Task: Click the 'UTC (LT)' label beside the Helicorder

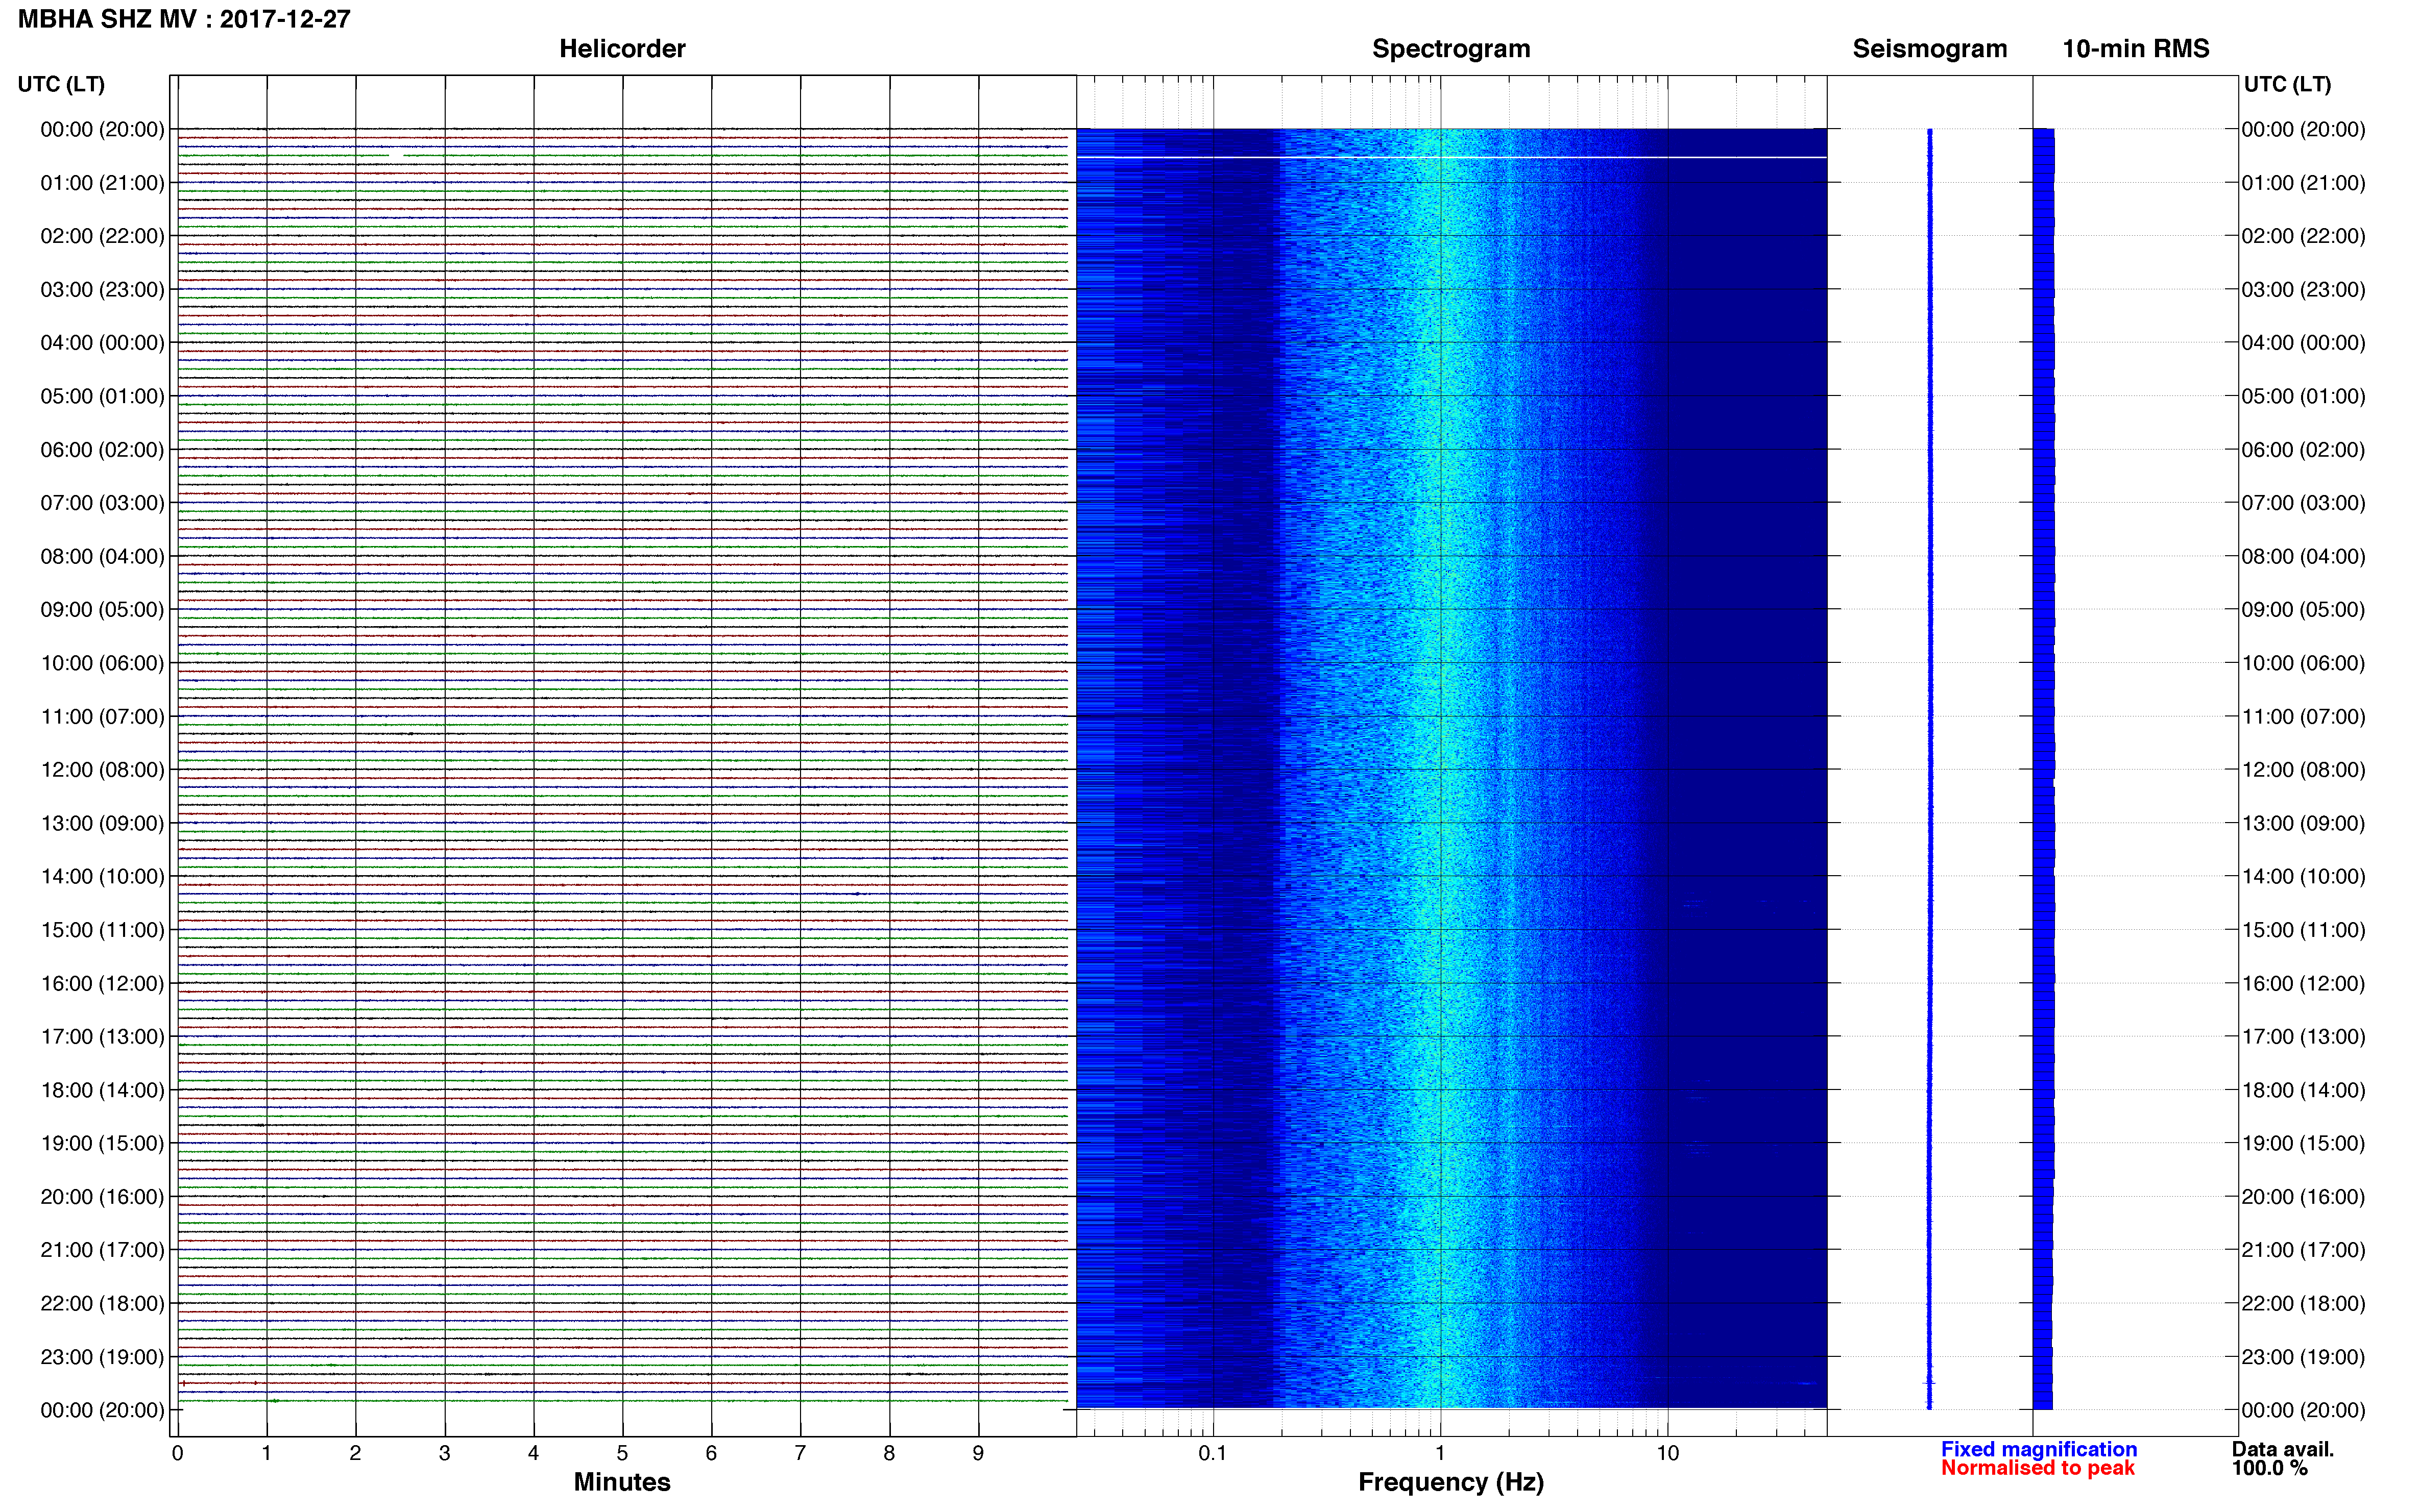Action: [x=61, y=84]
